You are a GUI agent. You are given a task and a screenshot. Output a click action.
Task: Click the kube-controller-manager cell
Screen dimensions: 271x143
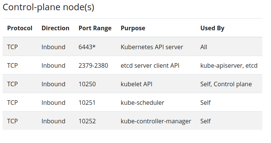coord(156,121)
